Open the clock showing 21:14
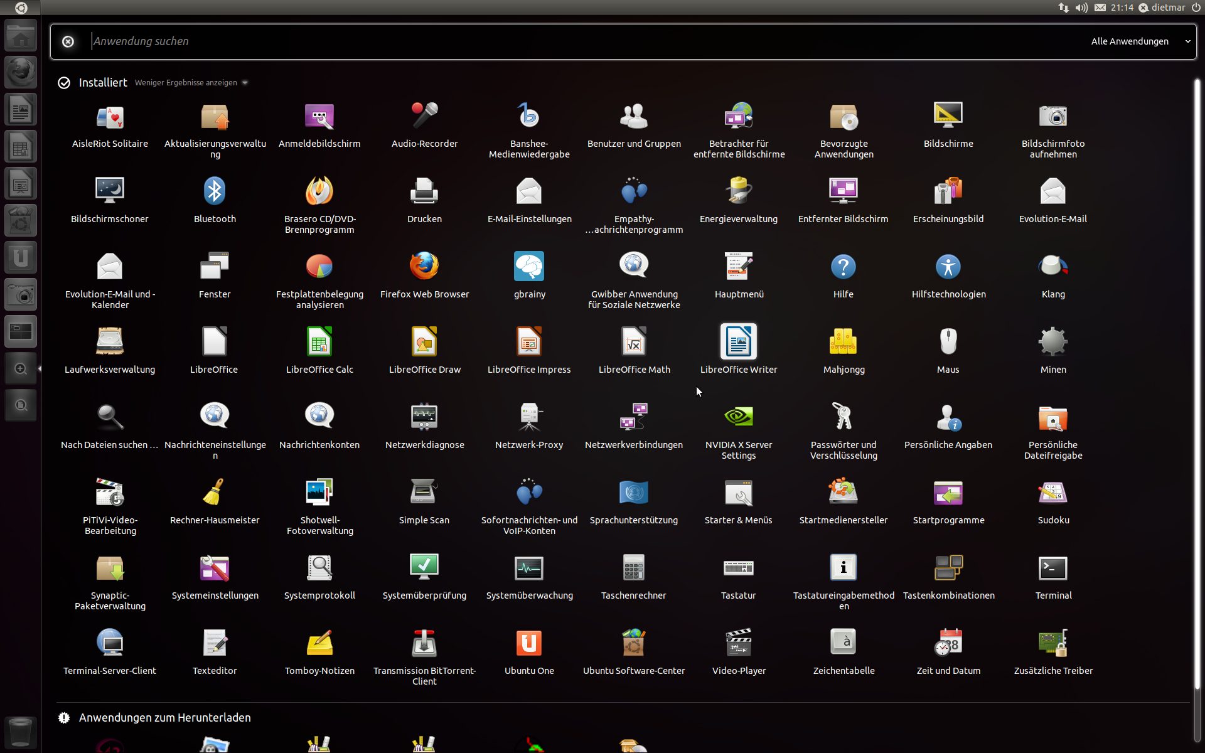 click(x=1122, y=8)
